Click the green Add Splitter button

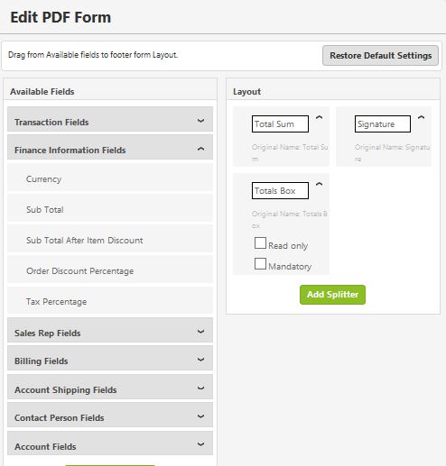[332, 295]
